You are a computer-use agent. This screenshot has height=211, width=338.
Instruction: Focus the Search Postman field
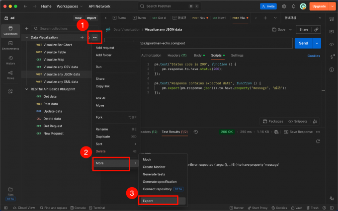tap(169, 6)
